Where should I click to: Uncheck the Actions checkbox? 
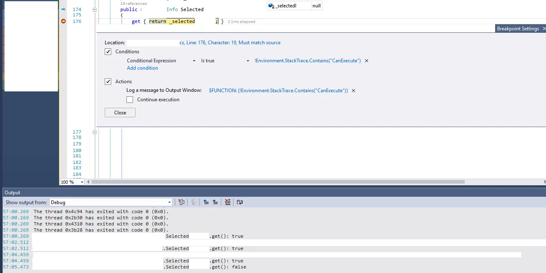tap(108, 82)
